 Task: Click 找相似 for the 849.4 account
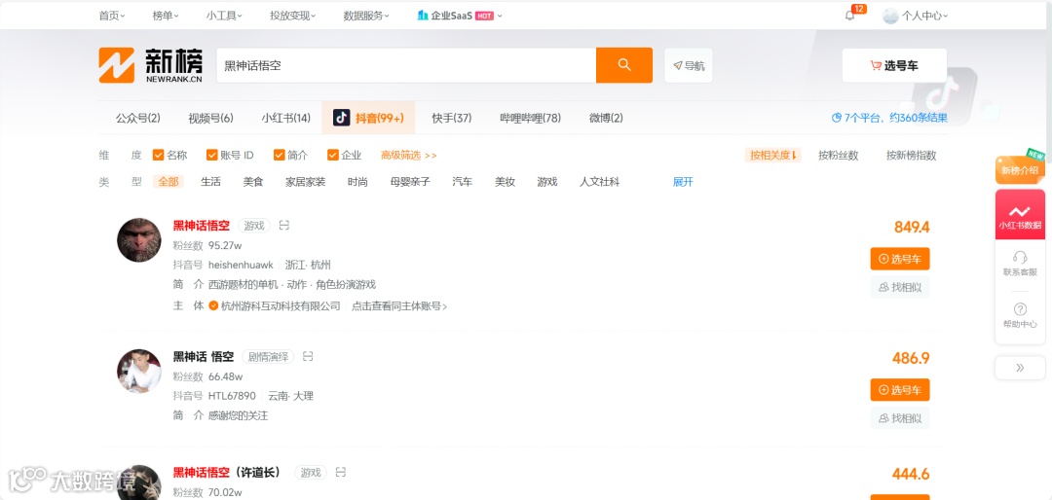[x=900, y=287]
